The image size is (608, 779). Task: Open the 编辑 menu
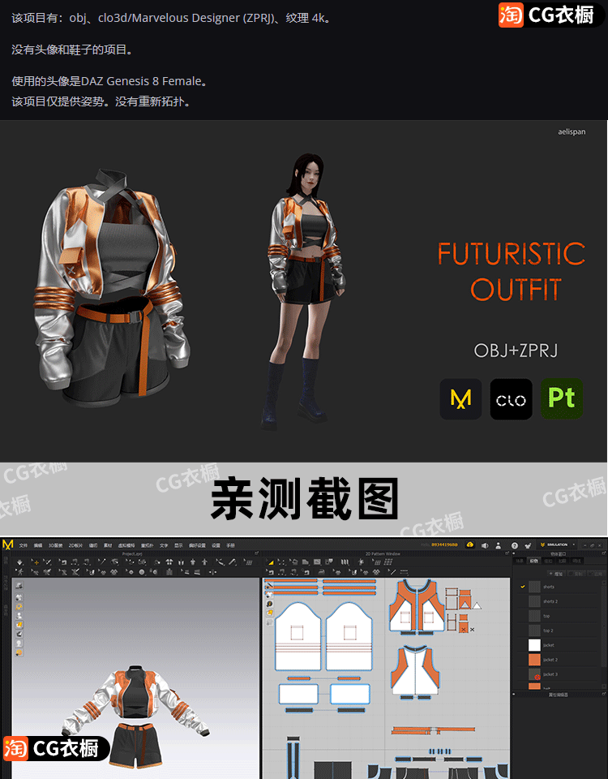click(38, 545)
